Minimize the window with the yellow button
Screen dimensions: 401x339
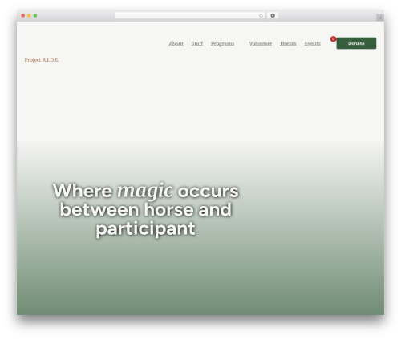[x=29, y=15]
